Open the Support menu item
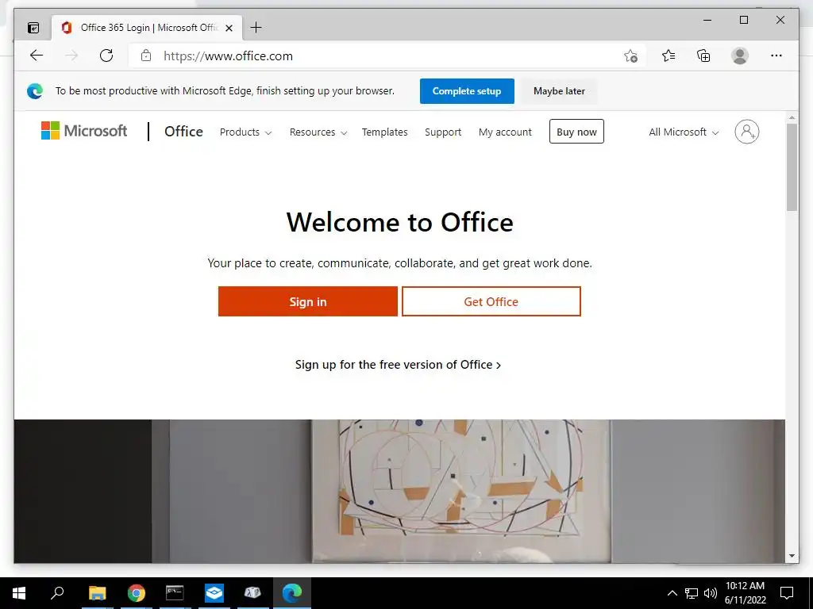The image size is (813, 609). pyautogui.click(x=443, y=132)
